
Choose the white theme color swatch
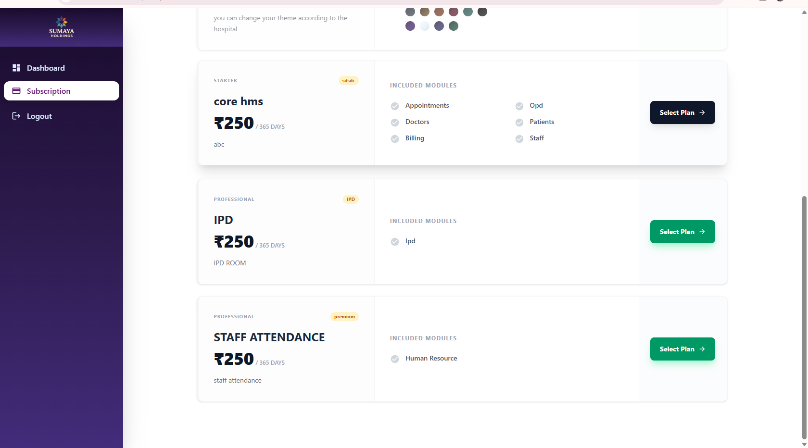tap(425, 26)
